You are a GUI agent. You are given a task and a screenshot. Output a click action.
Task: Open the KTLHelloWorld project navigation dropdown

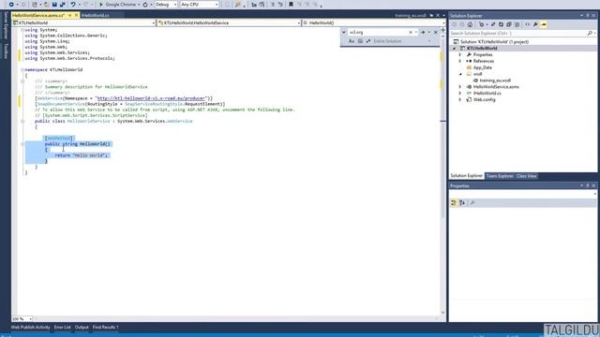tap(83, 22)
